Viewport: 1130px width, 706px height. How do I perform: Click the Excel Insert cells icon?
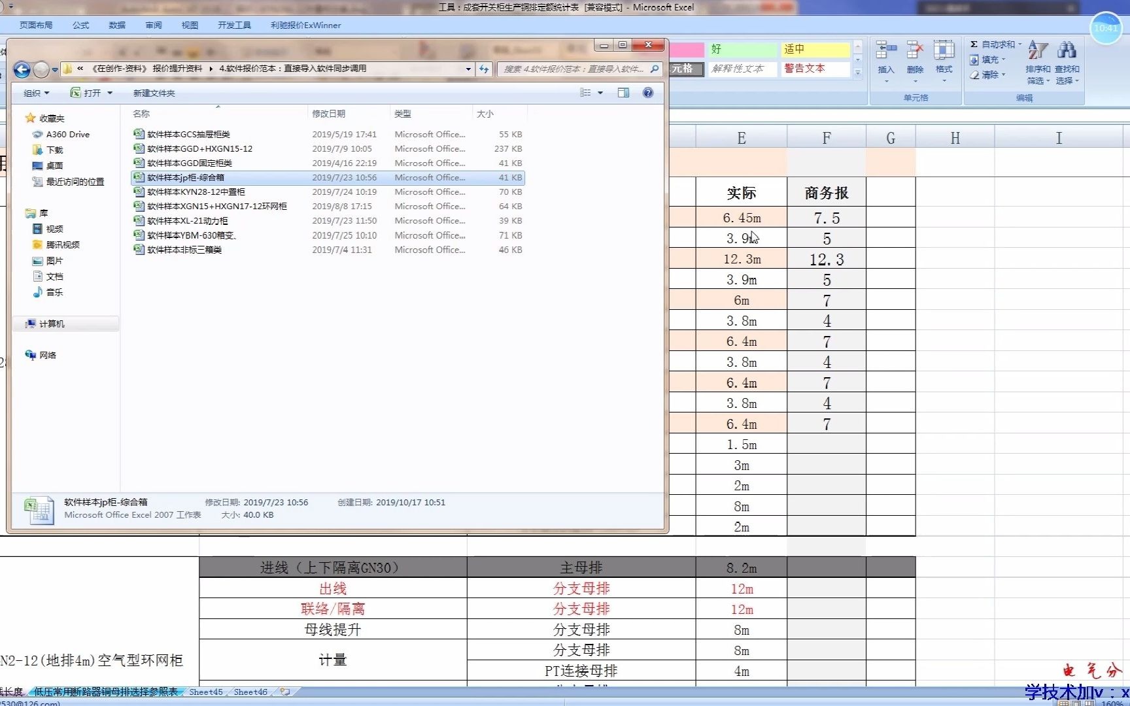tap(886, 50)
